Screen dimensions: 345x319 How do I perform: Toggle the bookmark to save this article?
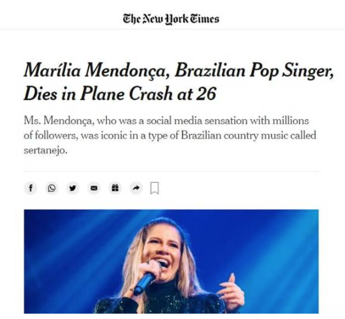[x=154, y=188]
